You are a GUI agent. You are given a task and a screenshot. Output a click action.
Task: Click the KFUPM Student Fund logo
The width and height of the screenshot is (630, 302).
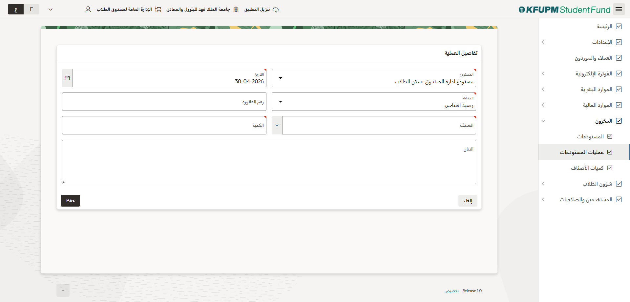pyautogui.click(x=564, y=10)
